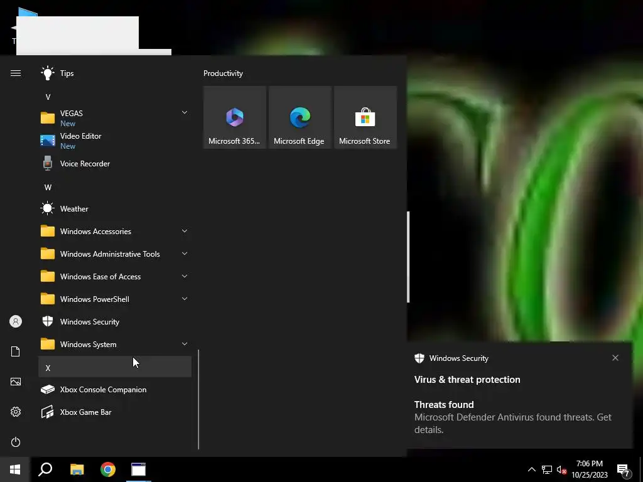Open Settings gear in Start sidebar
This screenshot has height=482, width=643.
[x=16, y=412]
